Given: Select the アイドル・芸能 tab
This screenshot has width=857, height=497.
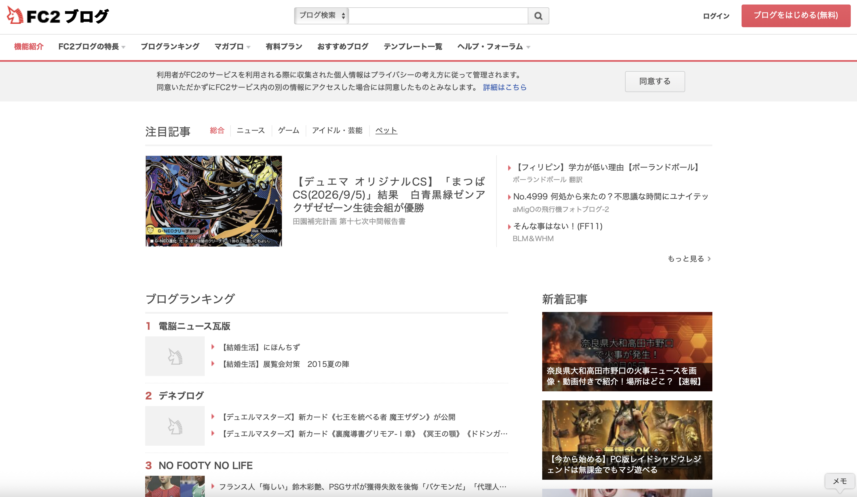Looking at the screenshot, I should [337, 130].
